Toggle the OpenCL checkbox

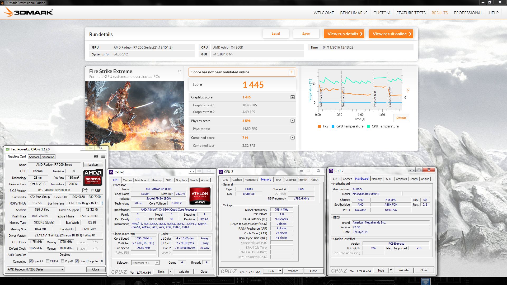click(31, 261)
